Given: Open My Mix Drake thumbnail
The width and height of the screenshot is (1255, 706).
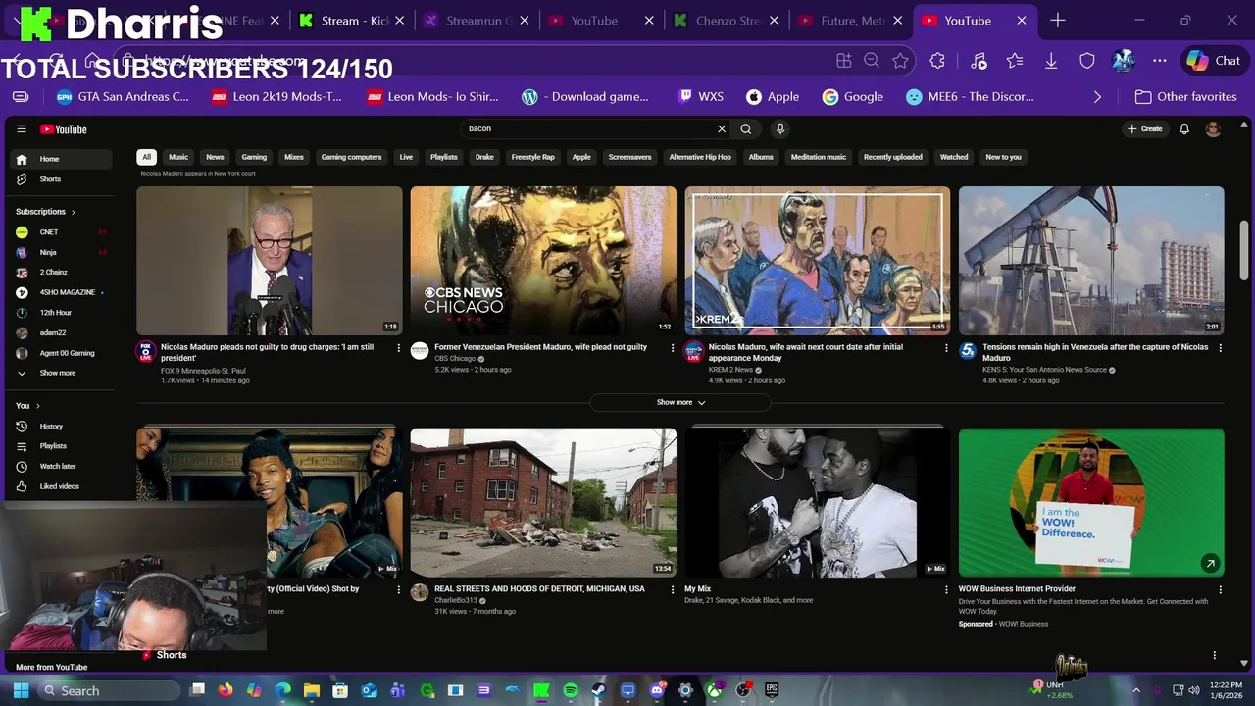Looking at the screenshot, I should (818, 502).
